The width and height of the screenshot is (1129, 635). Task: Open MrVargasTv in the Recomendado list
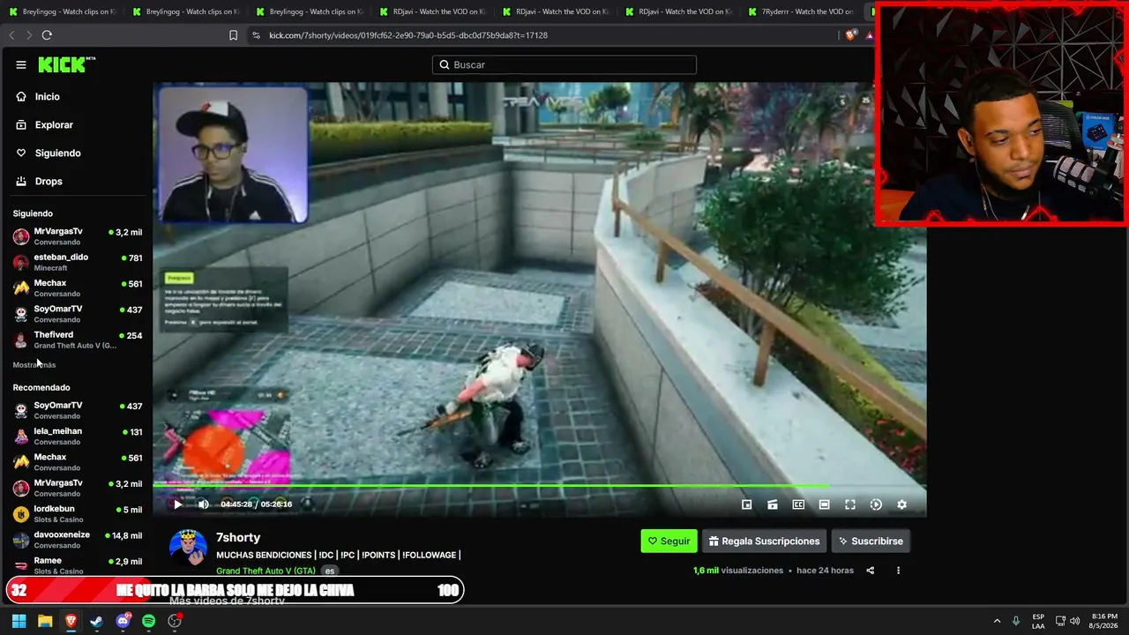[x=77, y=488]
